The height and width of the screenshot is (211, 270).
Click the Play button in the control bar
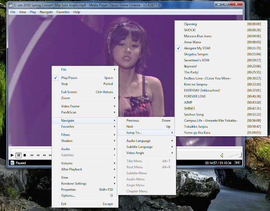[12, 155]
